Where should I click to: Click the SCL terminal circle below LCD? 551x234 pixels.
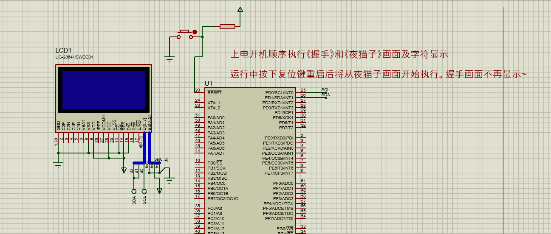click(x=144, y=191)
